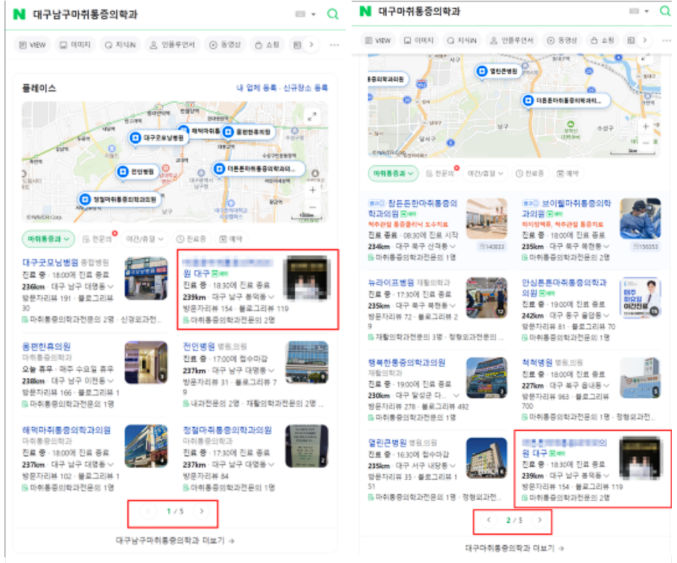Image resolution: width=677 pixels, height=563 pixels.
Task: Click Naver logo beside 대구남구마취통증의학과 query
Action: pyautogui.click(x=19, y=14)
